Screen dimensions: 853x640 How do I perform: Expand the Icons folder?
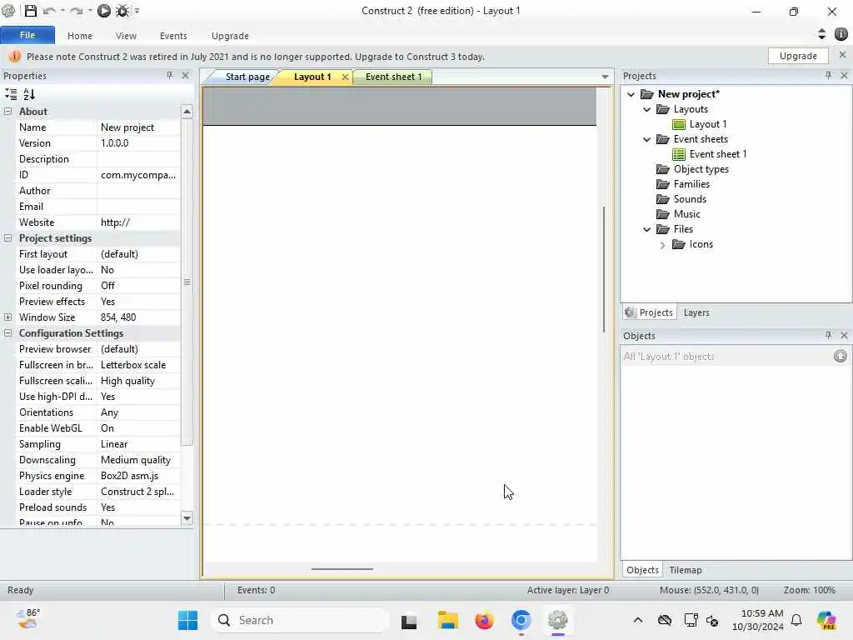click(x=662, y=245)
